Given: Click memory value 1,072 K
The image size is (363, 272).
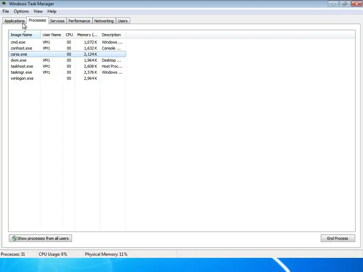Looking at the screenshot, I should click(90, 42).
